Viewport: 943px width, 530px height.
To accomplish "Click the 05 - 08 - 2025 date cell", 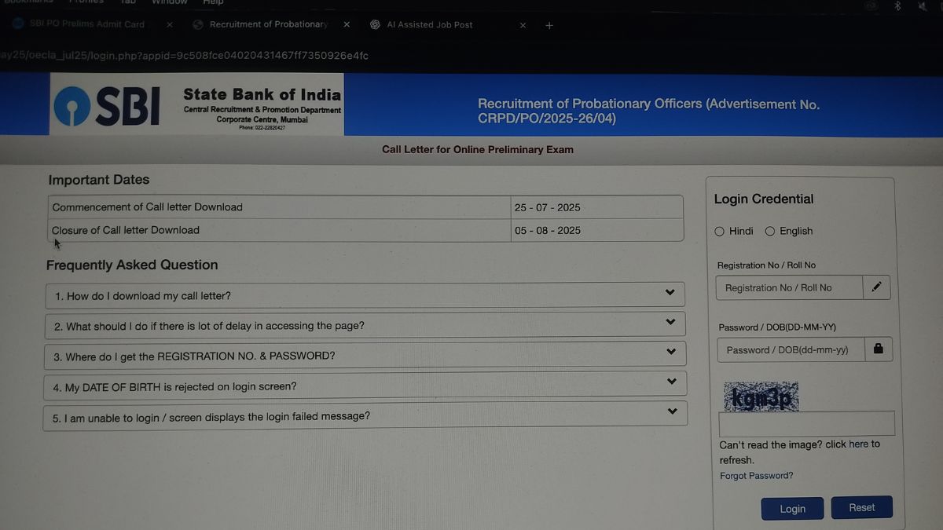I will point(596,230).
